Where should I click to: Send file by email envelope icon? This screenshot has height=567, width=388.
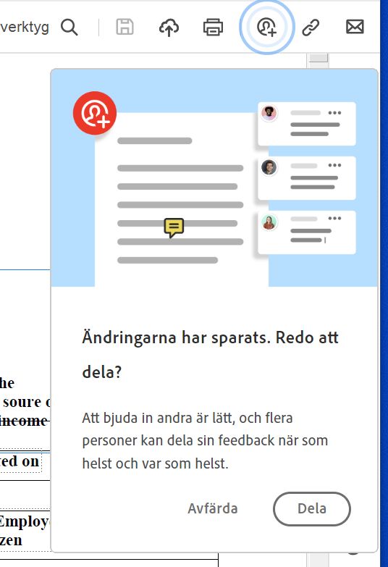[x=355, y=27]
